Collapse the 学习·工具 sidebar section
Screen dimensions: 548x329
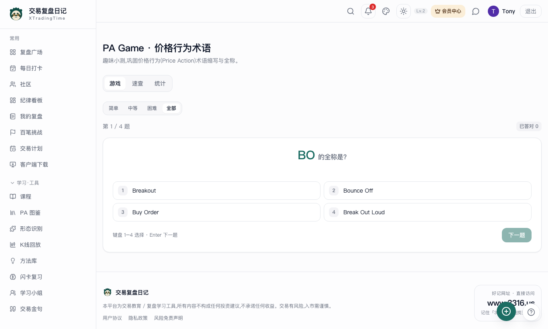24,183
